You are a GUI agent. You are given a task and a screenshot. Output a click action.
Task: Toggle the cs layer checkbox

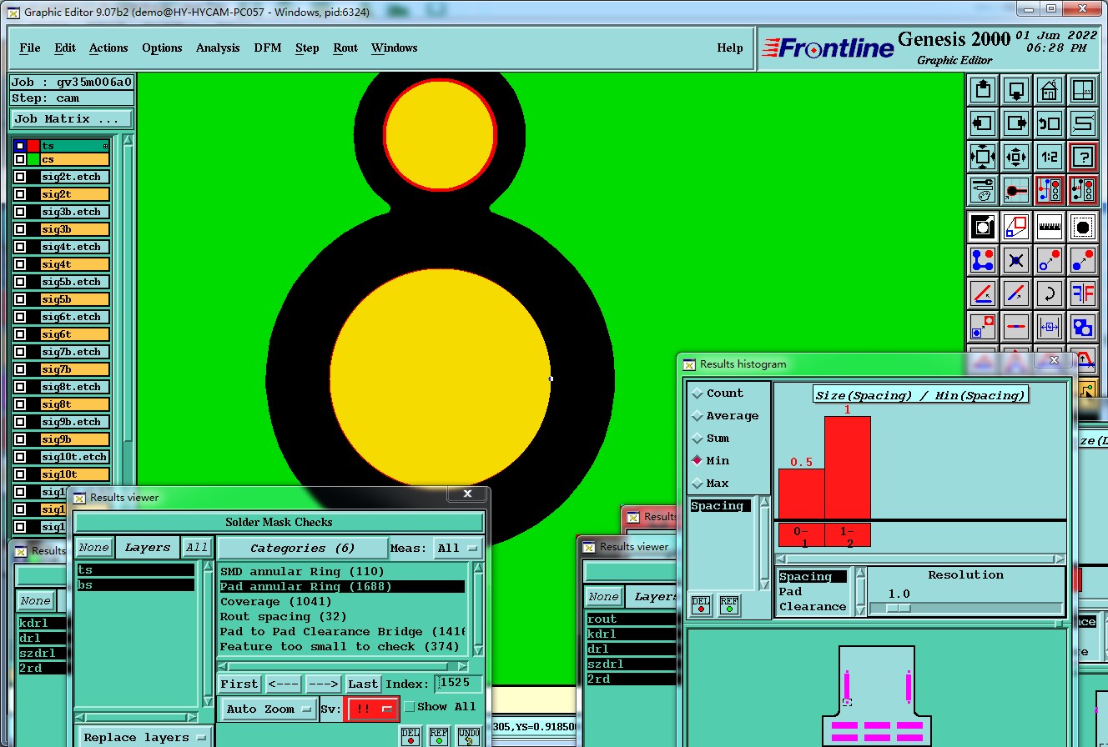(20, 159)
